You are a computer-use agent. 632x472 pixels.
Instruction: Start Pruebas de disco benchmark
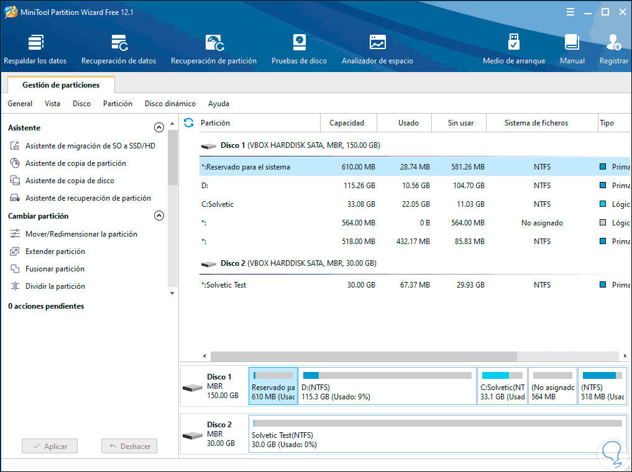(299, 50)
